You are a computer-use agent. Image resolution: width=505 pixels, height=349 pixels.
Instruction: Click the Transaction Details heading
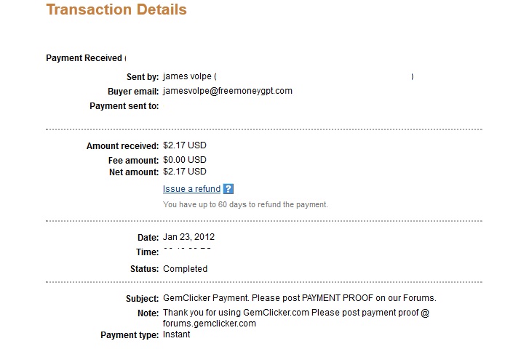tap(116, 10)
